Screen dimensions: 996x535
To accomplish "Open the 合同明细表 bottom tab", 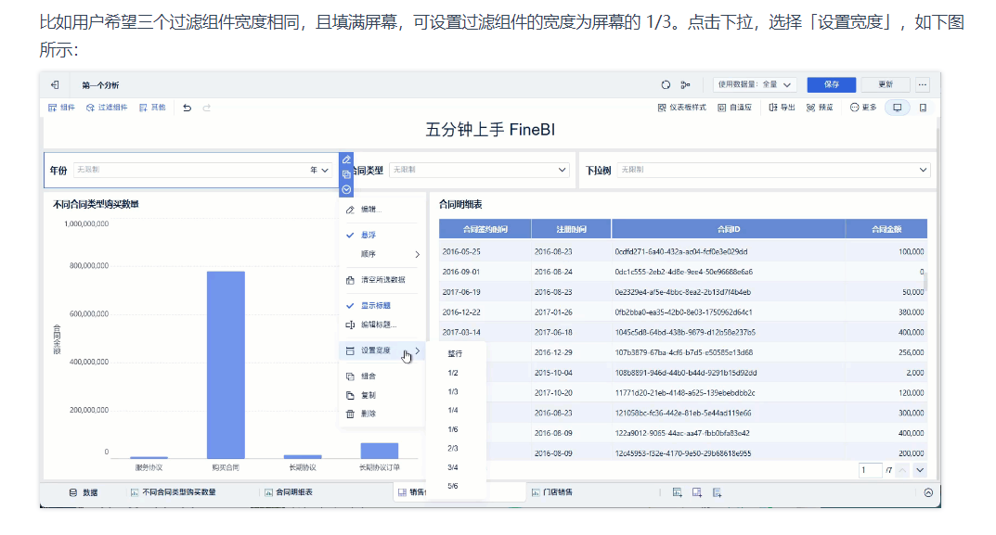I will click(x=289, y=492).
